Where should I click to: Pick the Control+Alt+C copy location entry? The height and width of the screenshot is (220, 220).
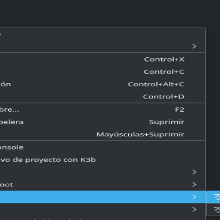tap(102, 84)
